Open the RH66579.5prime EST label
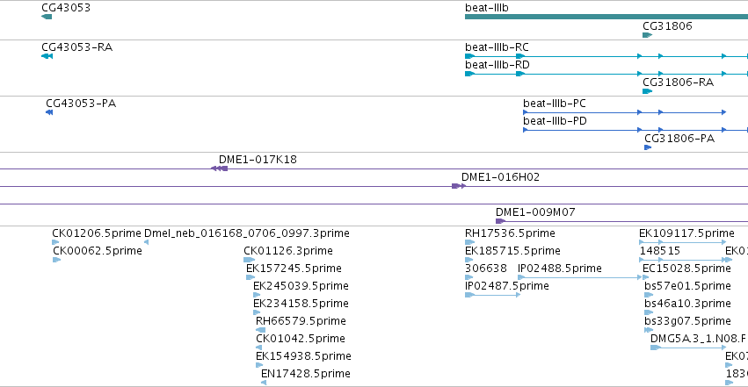The height and width of the screenshot is (387, 748). [301, 321]
